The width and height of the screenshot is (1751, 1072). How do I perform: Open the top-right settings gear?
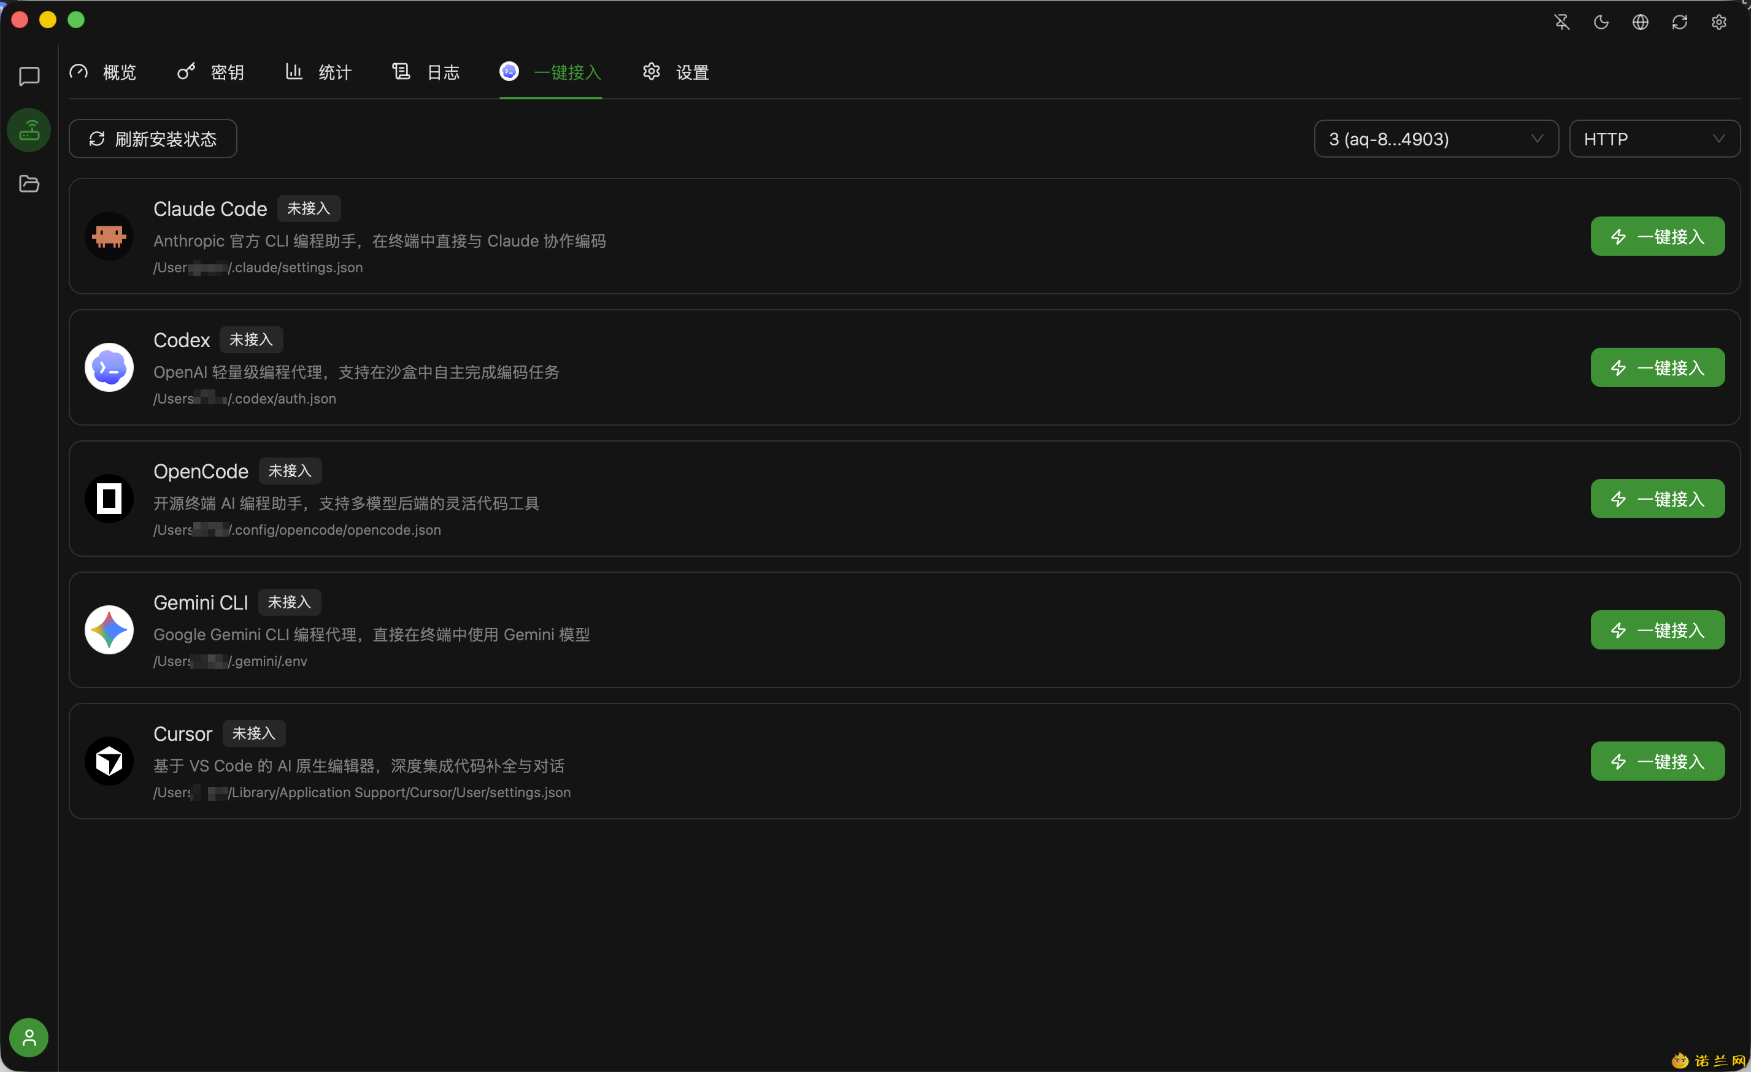[x=1718, y=22]
